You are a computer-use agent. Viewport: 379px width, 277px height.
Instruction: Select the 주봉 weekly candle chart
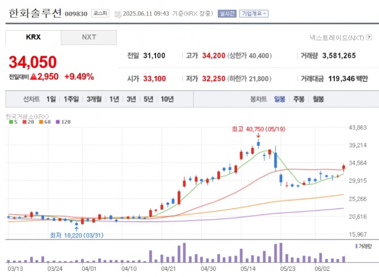(x=299, y=99)
